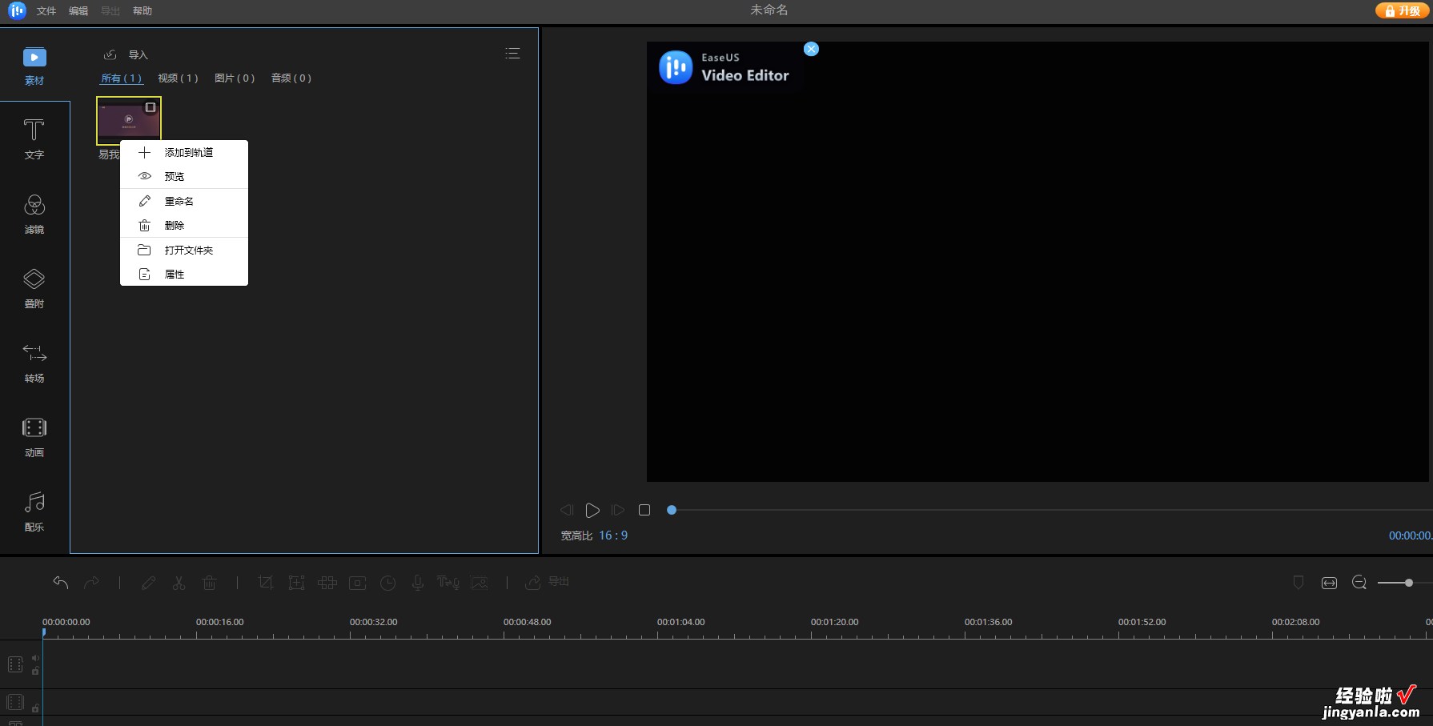The width and height of the screenshot is (1433, 726).
Task: Click the marker flag icon
Action: coord(1299,583)
